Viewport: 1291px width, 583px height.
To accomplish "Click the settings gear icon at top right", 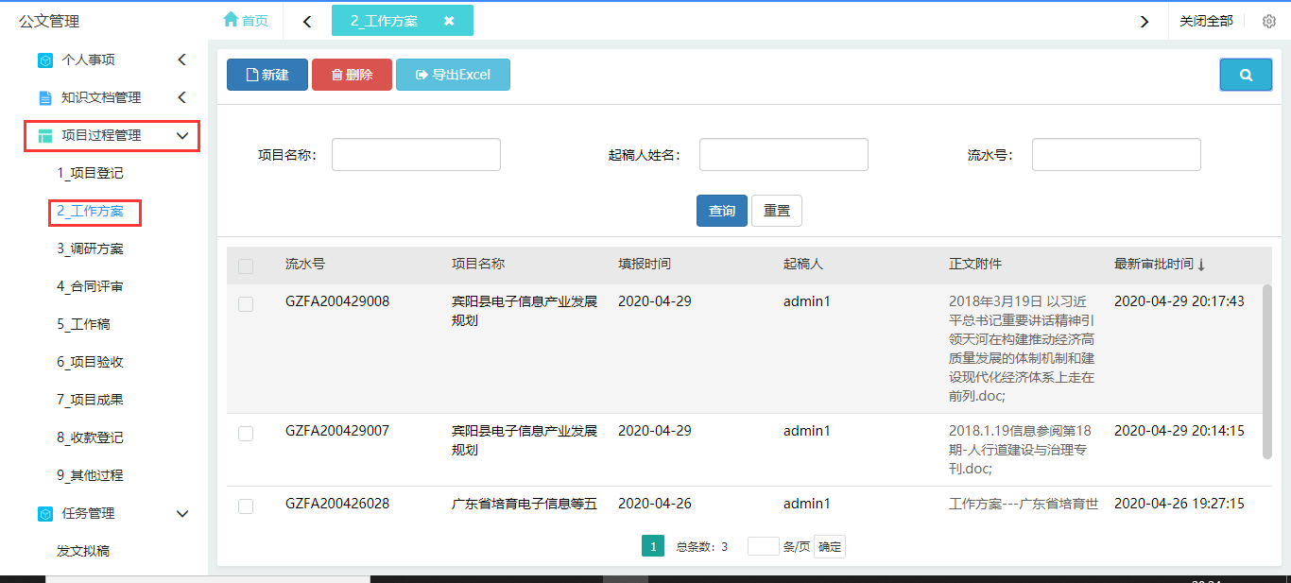I will (1269, 21).
